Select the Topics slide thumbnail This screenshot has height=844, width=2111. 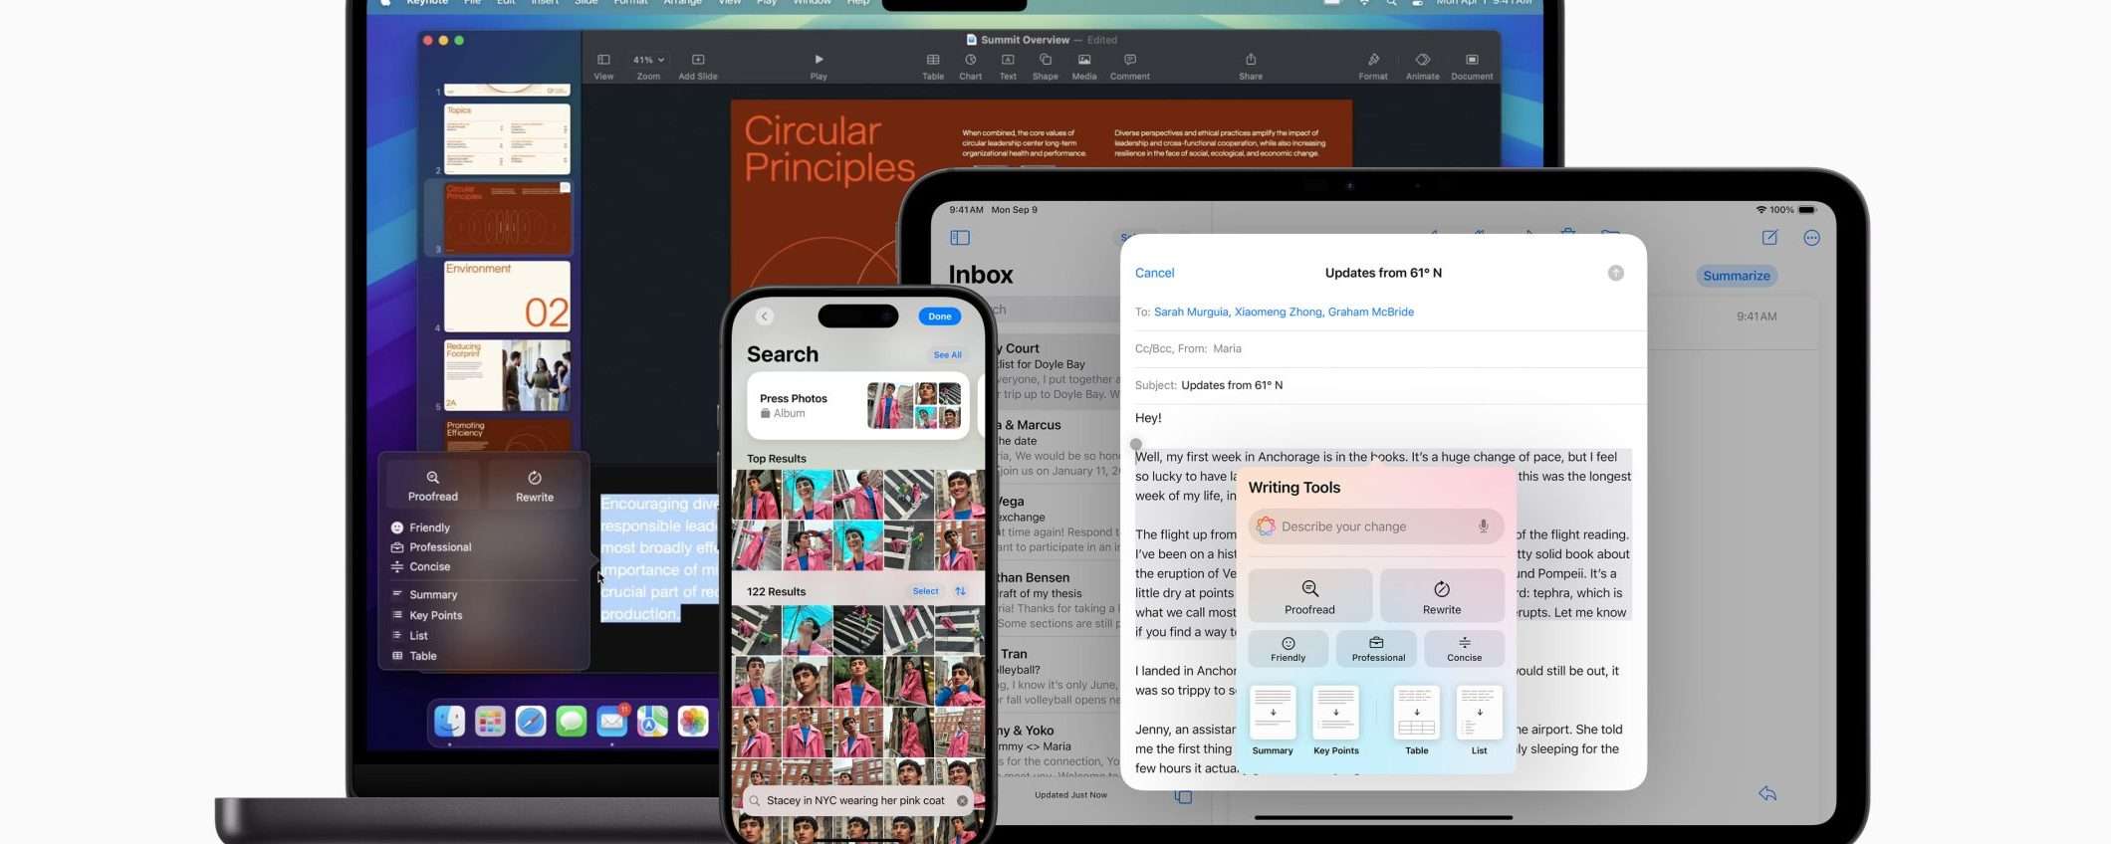[x=507, y=138]
